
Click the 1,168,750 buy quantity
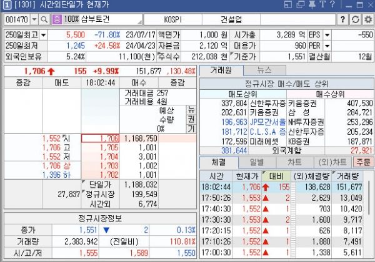(x=141, y=138)
